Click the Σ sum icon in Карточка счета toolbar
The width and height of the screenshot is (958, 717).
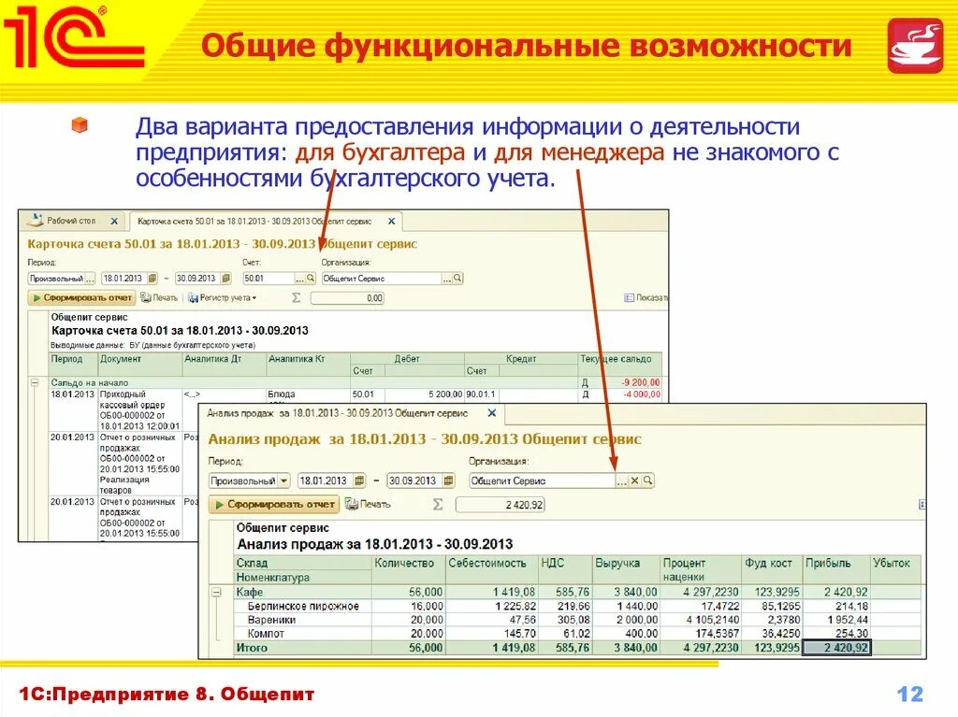[x=296, y=297]
